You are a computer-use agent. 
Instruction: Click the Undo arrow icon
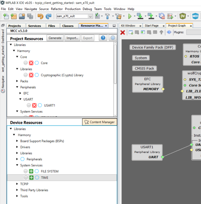(x=40, y=16)
